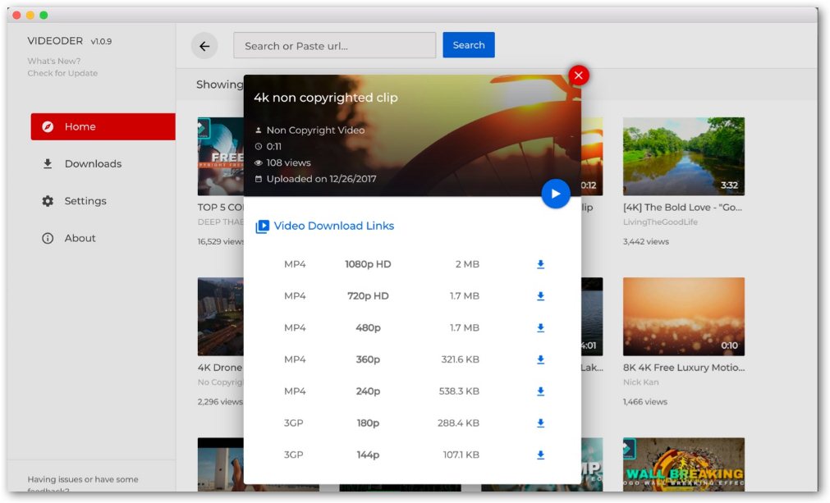Click the LivingTheGoodLife channel name
830x503 pixels.
[x=660, y=222]
